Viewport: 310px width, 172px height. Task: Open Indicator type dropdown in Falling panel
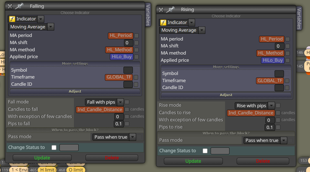click(x=40, y=19)
